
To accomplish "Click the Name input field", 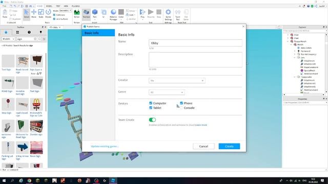I will [x=195, y=43].
